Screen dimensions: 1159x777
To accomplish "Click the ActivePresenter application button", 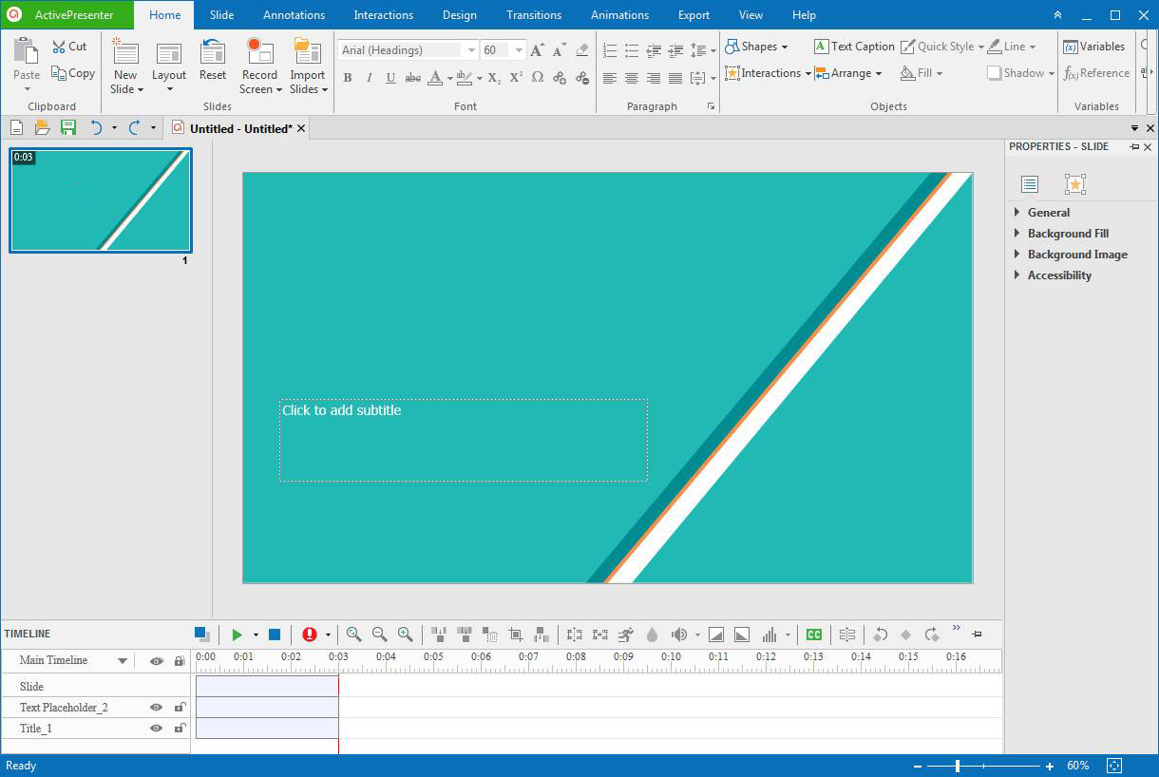I will click(66, 15).
